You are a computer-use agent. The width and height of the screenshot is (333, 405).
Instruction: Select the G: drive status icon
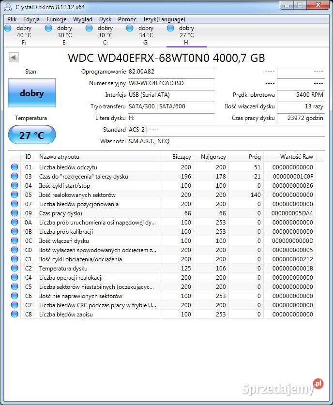[x=130, y=28]
